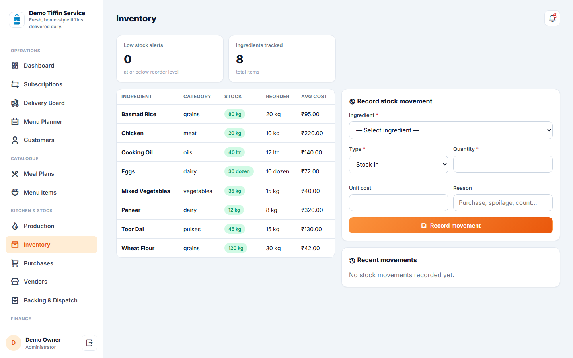Open notifications bell
Image resolution: width=573 pixels, height=358 pixels.
[x=552, y=18]
